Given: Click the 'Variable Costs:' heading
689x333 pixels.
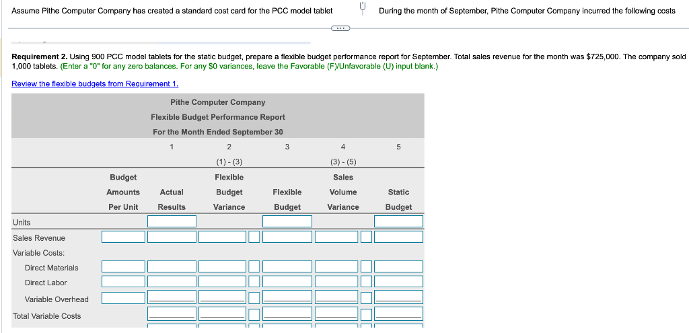Looking at the screenshot, I should (x=38, y=253).
